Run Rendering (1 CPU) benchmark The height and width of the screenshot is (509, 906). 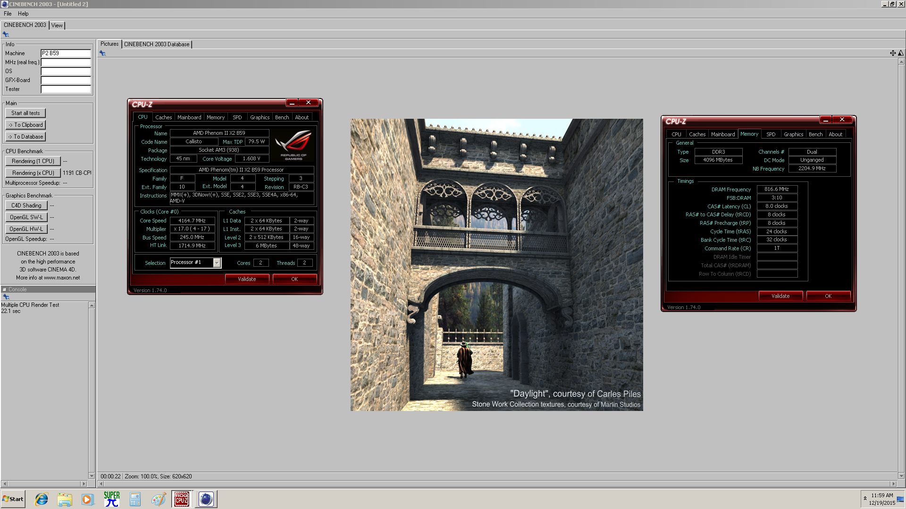click(x=33, y=161)
